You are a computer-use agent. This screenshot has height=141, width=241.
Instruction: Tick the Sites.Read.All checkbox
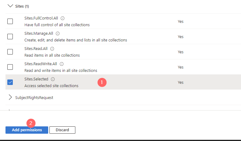[x=10, y=52]
